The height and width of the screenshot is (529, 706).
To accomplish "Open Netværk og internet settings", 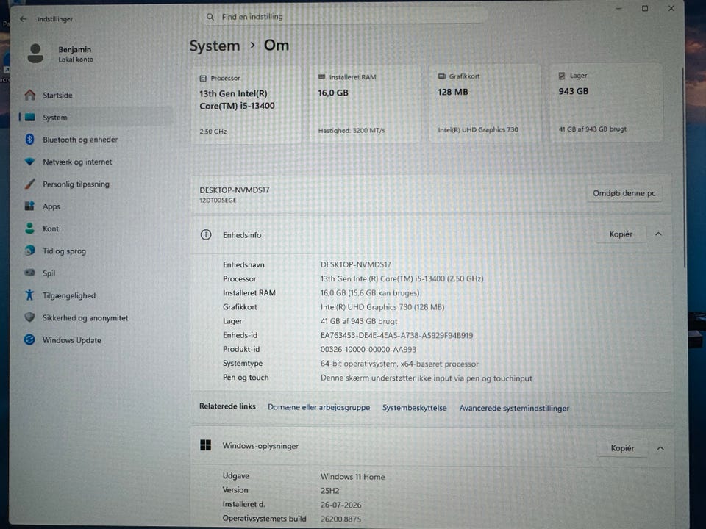I will [x=95, y=162].
